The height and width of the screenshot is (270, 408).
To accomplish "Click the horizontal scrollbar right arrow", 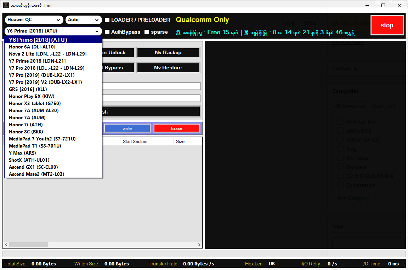I will [199, 245].
